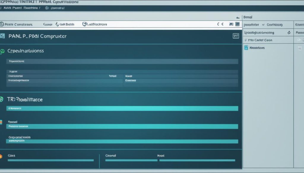Select the Hreotrions list entry
This screenshot has height=173, width=304.
click(x=257, y=48)
